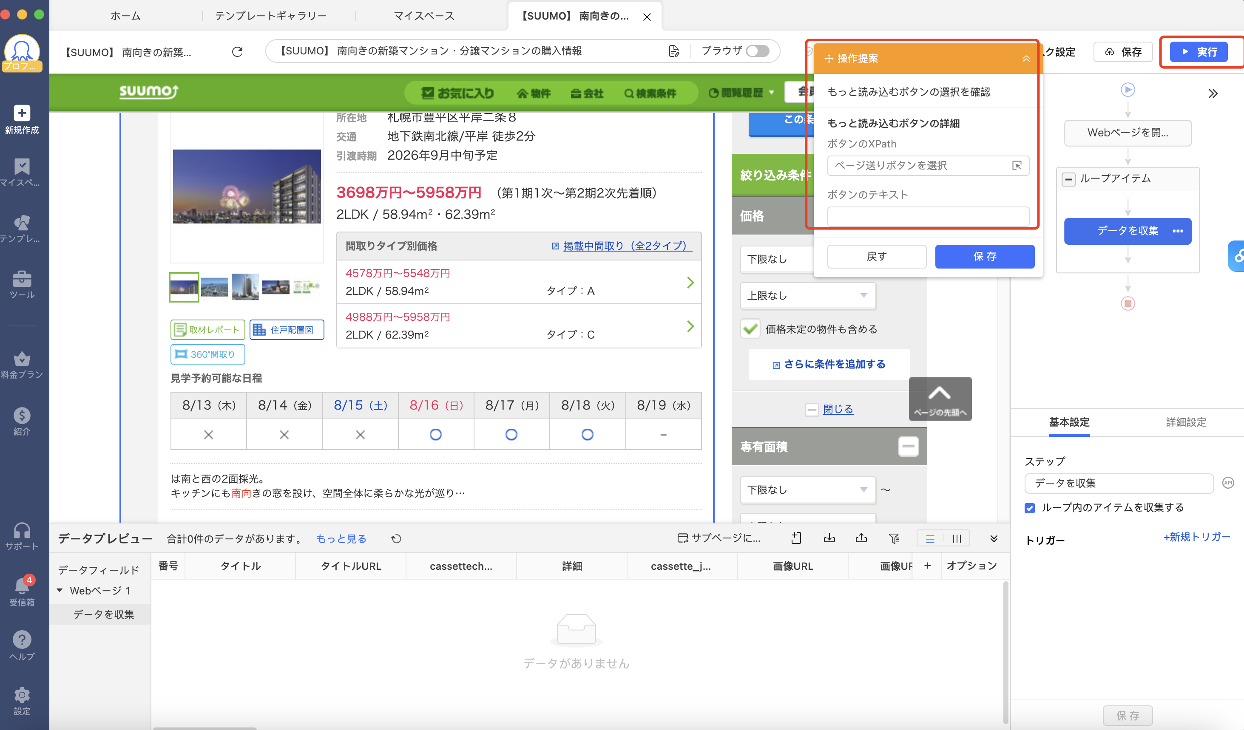The width and height of the screenshot is (1244, 730).
Task: Switch preview to column view
Action: 957,539
